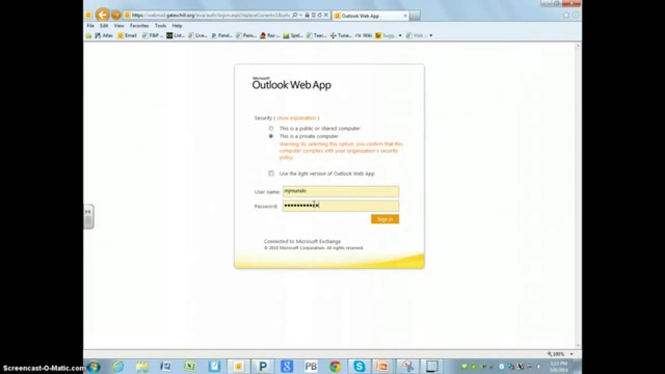Select 'This is a public or shared computer'
Screen dimensions: 665x374
click(x=271, y=128)
